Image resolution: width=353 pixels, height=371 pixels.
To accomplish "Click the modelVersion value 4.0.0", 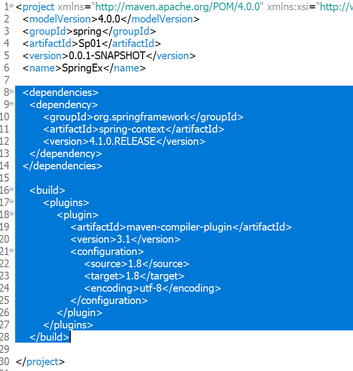I will coord(109,19).
